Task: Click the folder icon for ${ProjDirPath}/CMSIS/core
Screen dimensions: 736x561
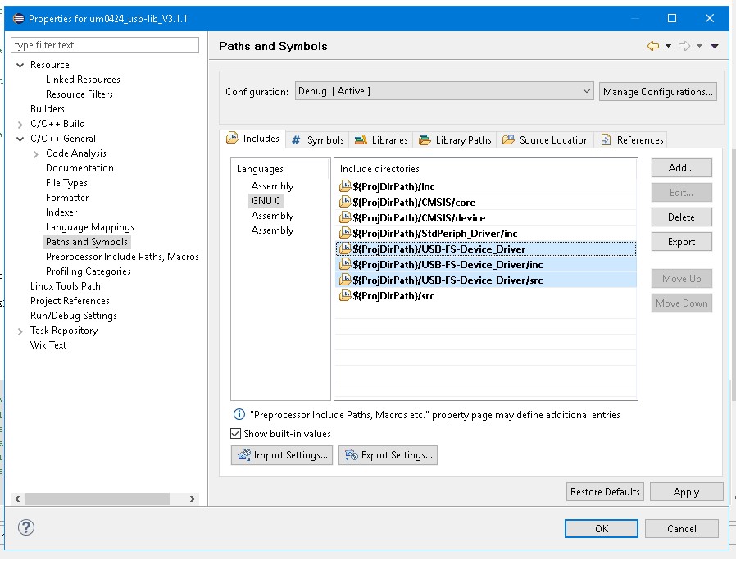Action: (x=345, y=203)
